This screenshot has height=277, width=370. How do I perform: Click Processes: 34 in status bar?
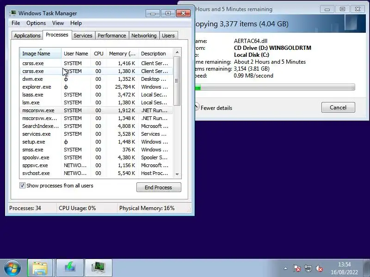coord(25,208)
